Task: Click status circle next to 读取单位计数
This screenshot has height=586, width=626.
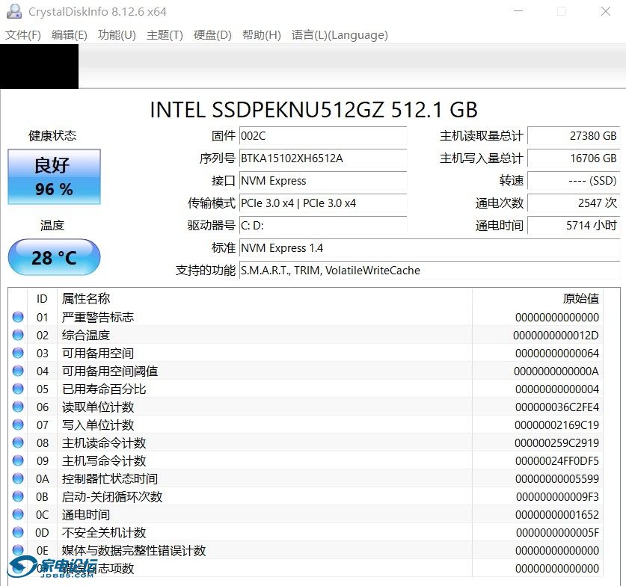Action: click(x=18, y=407)
